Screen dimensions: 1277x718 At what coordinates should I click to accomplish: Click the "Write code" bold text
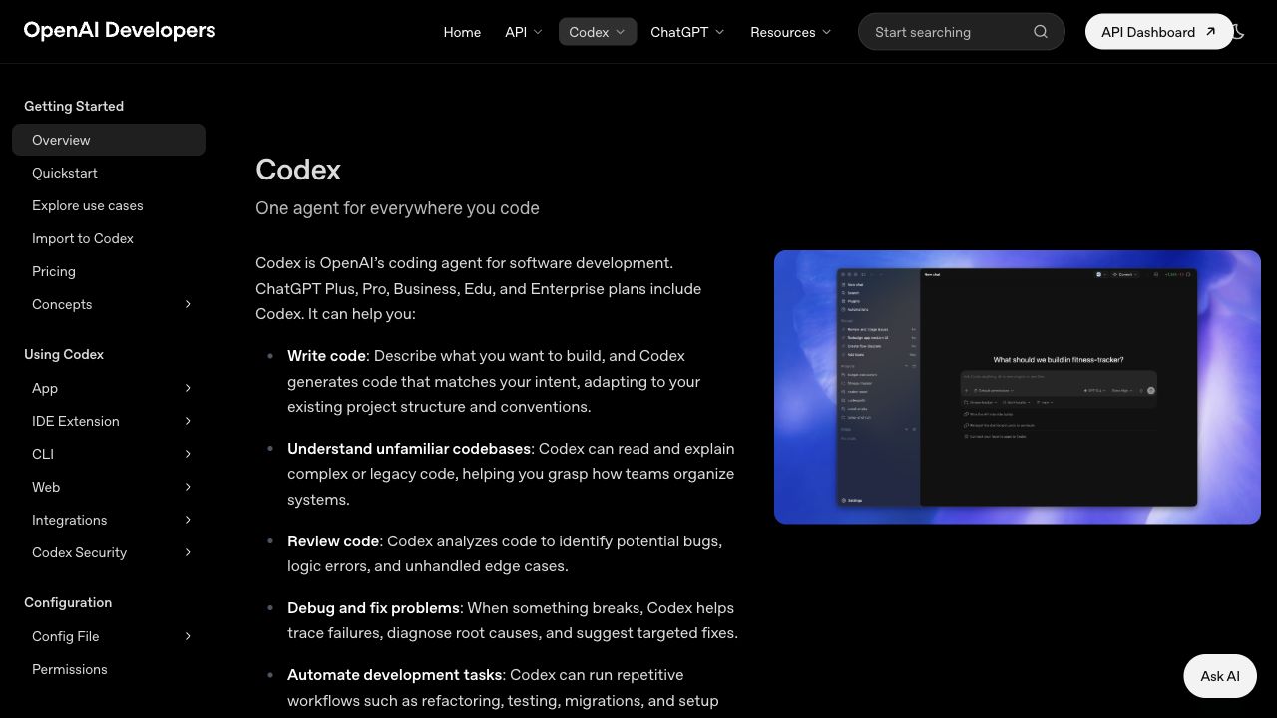coord(327,356)
